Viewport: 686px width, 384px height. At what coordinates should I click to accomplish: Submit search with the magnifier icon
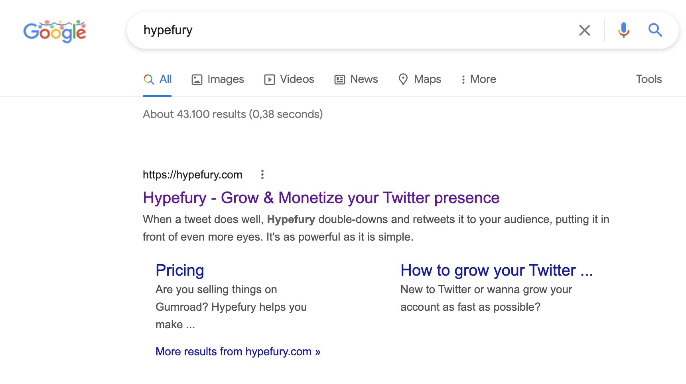(655, 30)
